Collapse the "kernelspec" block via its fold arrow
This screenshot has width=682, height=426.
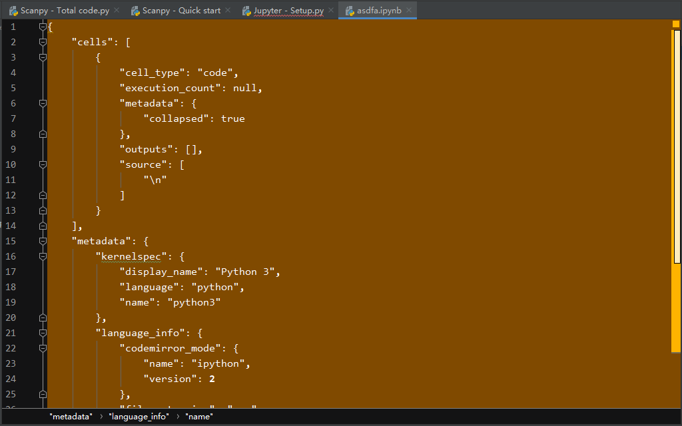43,256
